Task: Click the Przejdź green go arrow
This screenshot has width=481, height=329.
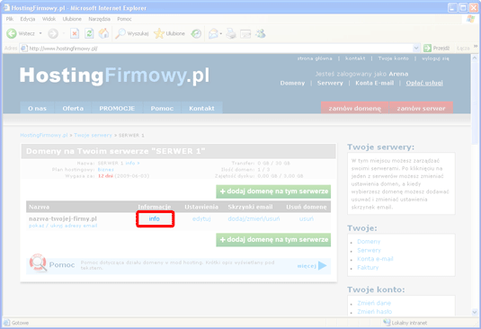Action: [x=427, y=49]
